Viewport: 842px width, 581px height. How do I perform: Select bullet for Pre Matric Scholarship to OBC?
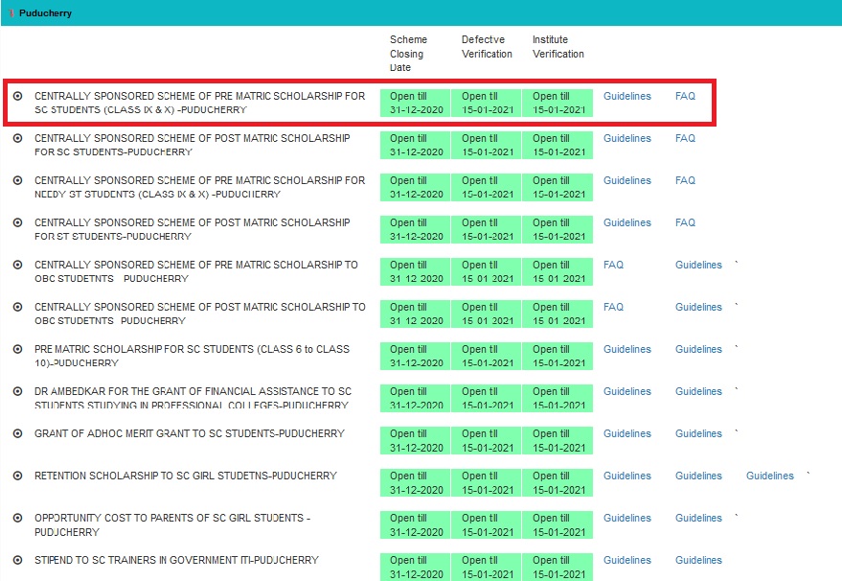point(17,265)
